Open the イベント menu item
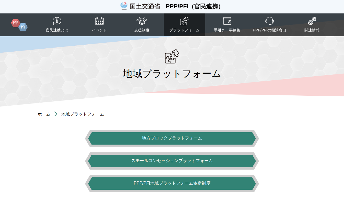344x215 pixels. pos(99,25)
